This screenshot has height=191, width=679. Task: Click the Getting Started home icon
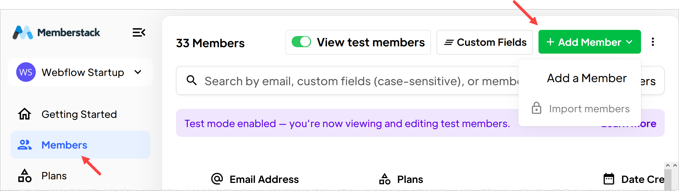click(x=25, y=114)
